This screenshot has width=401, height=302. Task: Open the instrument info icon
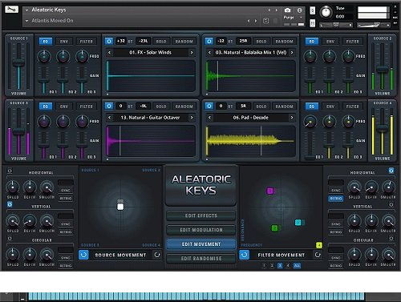point(299,10)
